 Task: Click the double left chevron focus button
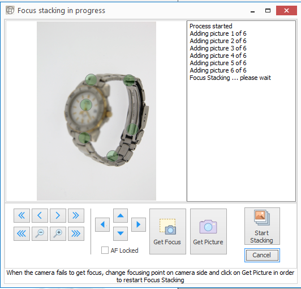click(21, 215)
